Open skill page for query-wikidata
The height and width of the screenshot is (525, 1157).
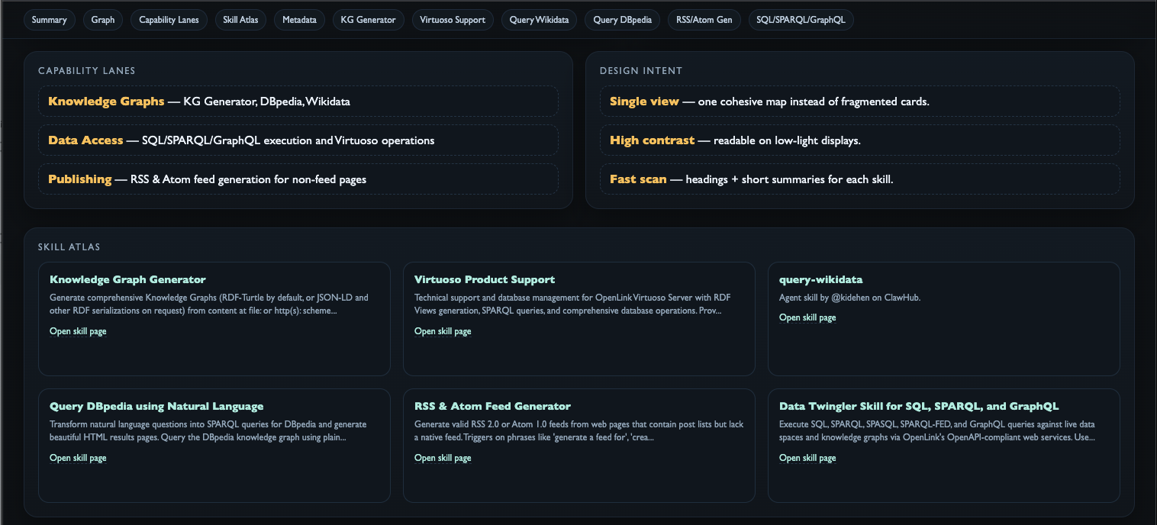point(807,317)
